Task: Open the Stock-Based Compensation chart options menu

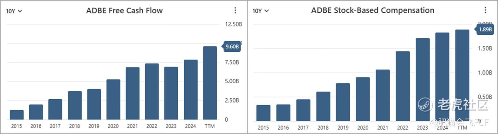Action: [x=485, y=10]
